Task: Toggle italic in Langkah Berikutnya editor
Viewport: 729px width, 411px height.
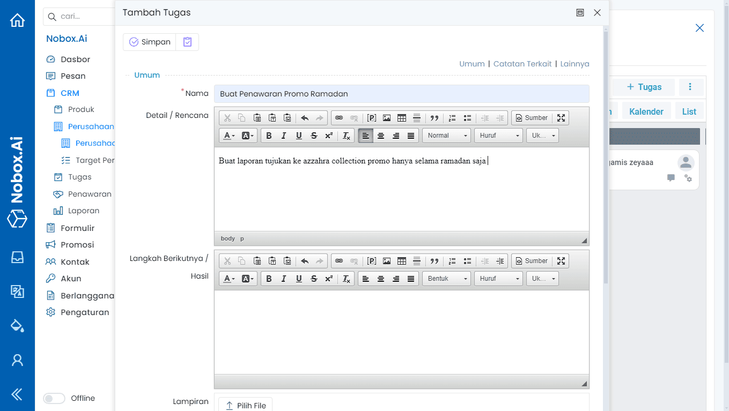Action: click(284, 279)
